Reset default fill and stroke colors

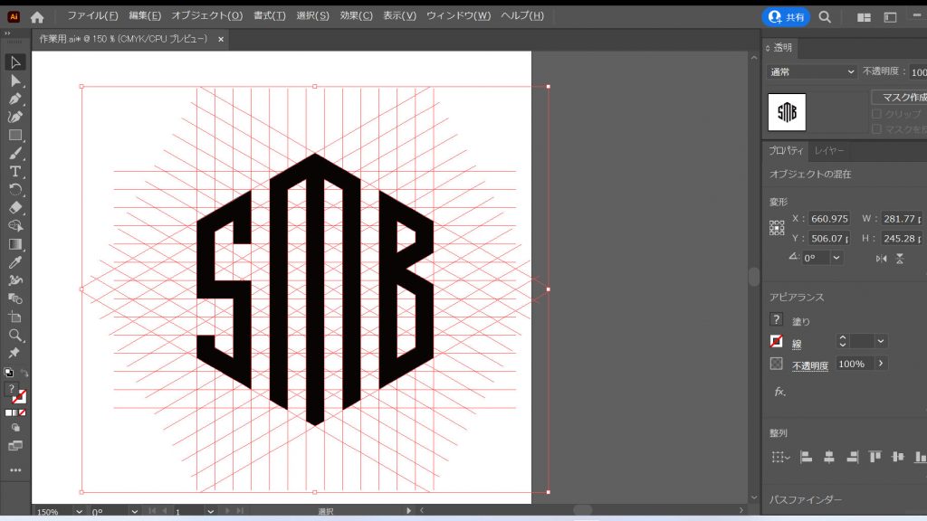(x=8, y=373)
